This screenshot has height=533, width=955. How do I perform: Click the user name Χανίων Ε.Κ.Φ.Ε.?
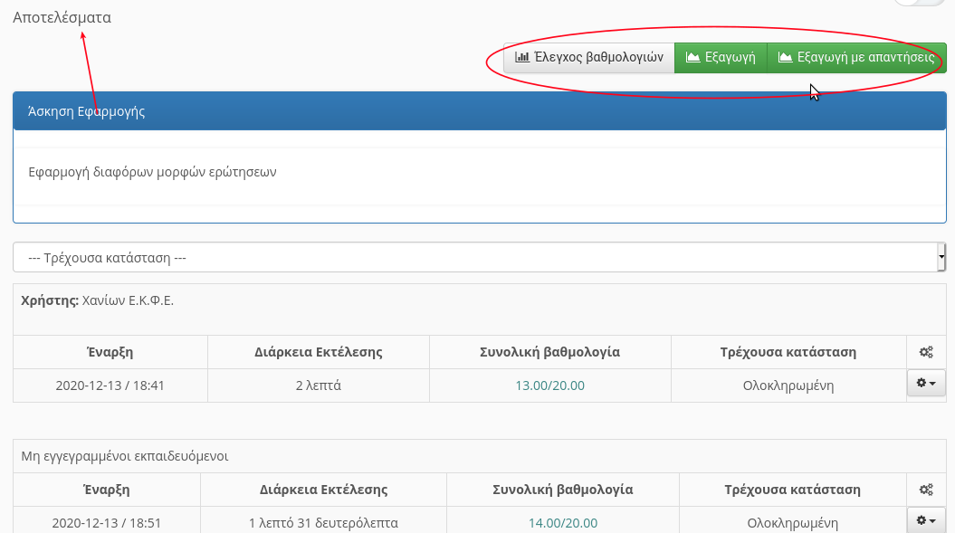[x=128, y=300]
